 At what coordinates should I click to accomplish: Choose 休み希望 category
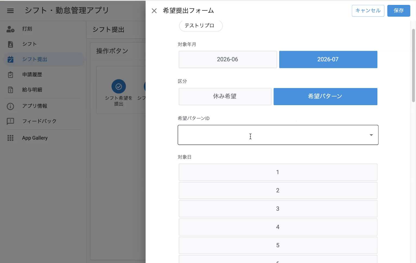click(225, 96)
